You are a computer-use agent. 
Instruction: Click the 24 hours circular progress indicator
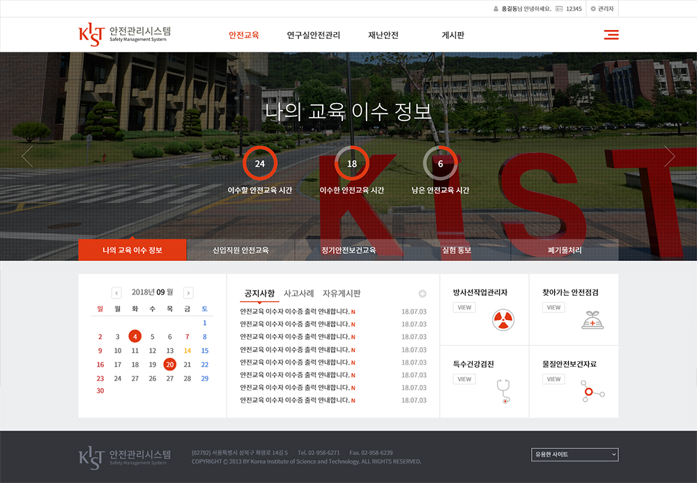coord(260,164)
